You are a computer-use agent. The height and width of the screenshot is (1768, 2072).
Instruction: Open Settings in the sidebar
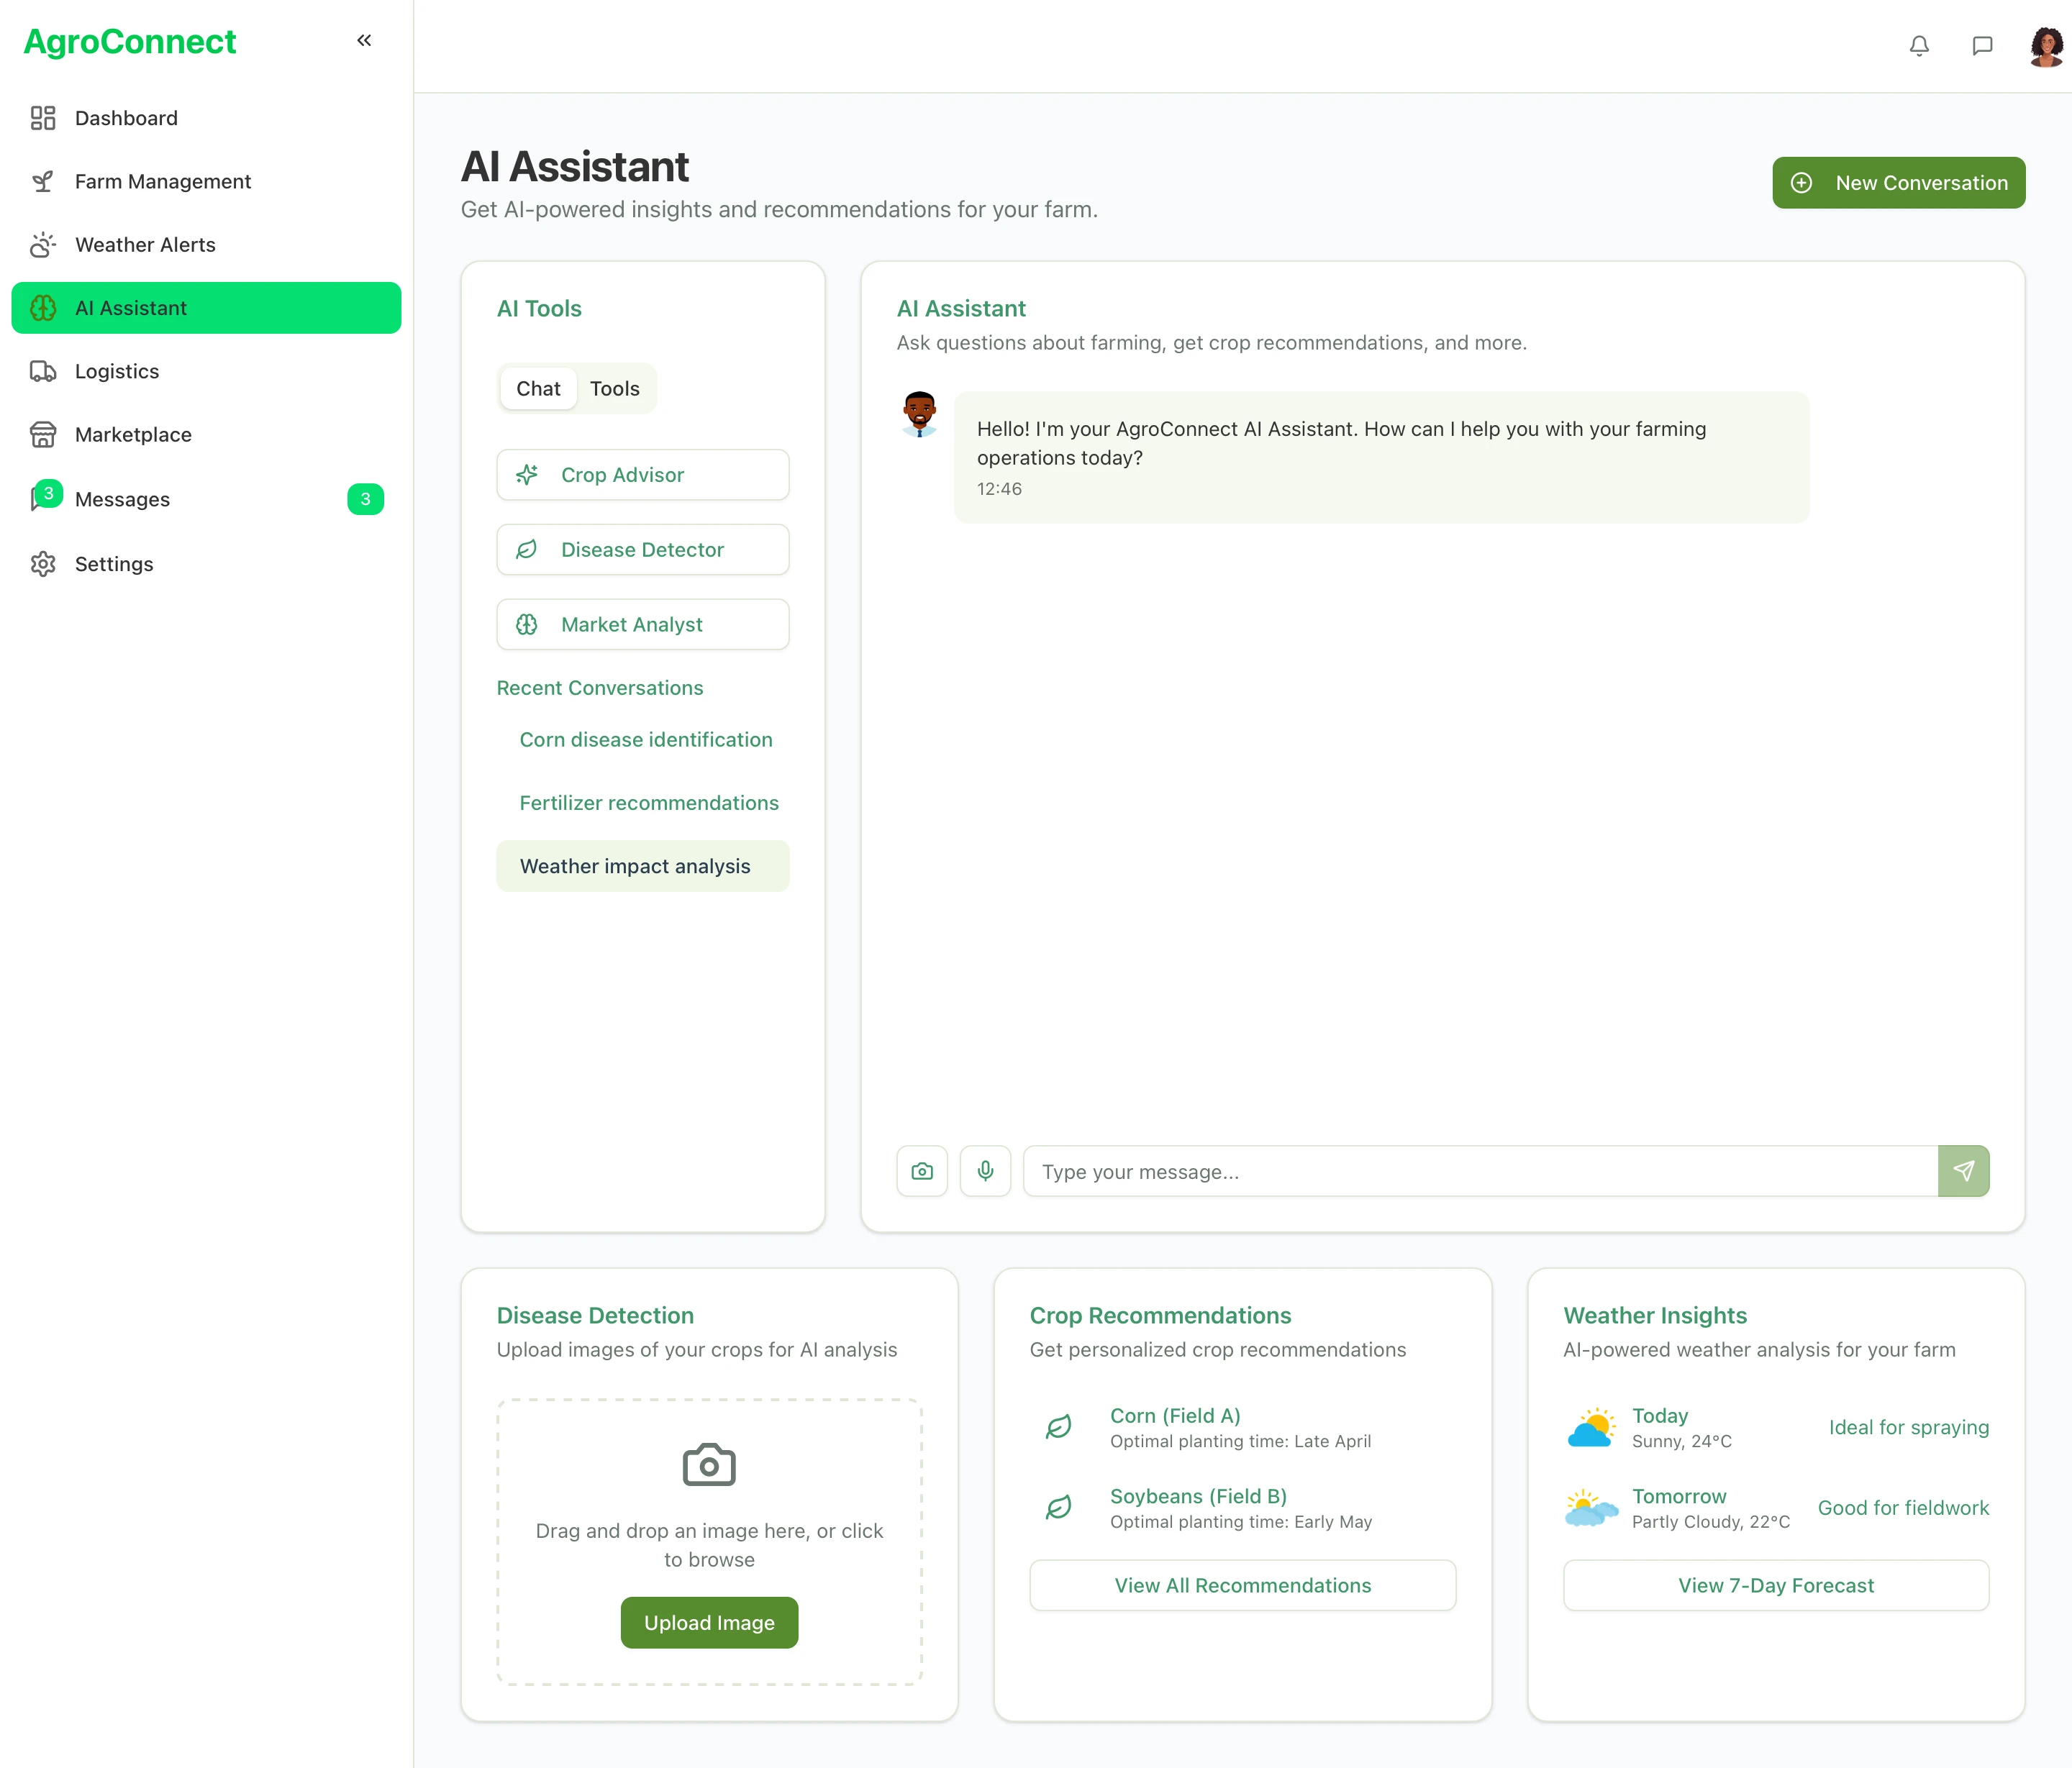tap(114, 564)
